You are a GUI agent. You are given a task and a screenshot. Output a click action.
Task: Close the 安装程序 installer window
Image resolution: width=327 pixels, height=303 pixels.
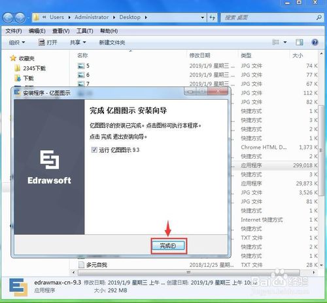[x=218, y=91]
